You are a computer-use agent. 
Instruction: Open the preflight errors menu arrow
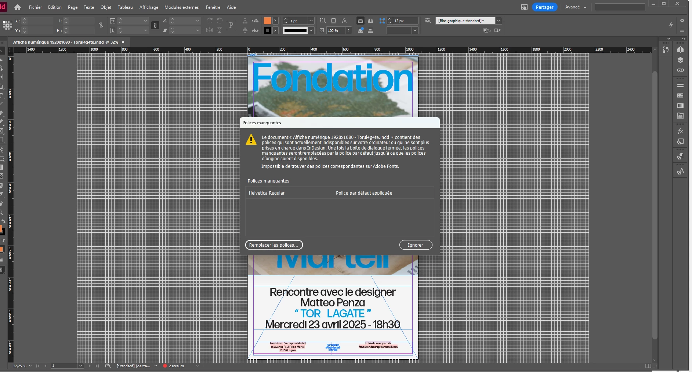tap(197, 366)
